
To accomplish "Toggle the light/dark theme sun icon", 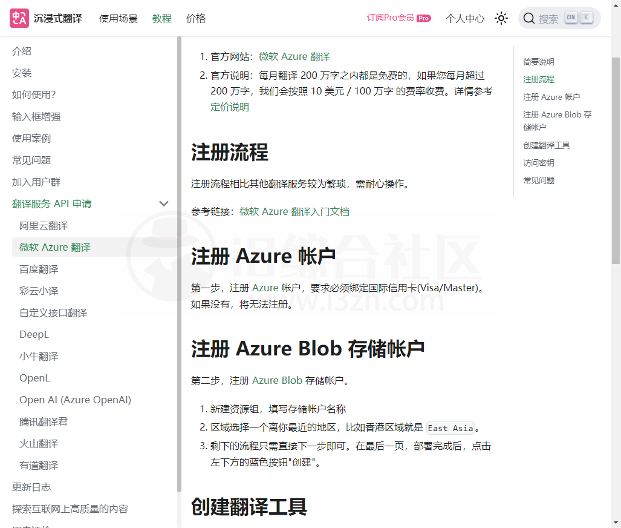I will click(501, 18).
